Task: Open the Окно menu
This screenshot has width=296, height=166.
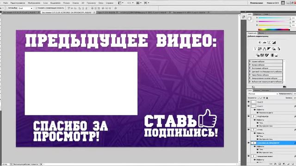Action: tap(101, 3)
